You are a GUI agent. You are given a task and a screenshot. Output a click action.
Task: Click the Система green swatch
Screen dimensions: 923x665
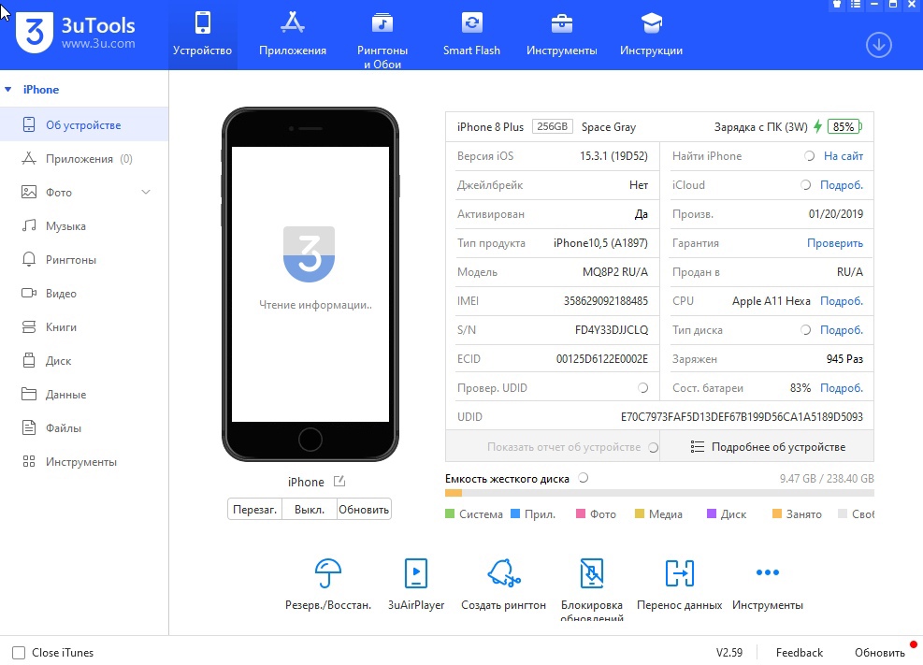(451, 513)
